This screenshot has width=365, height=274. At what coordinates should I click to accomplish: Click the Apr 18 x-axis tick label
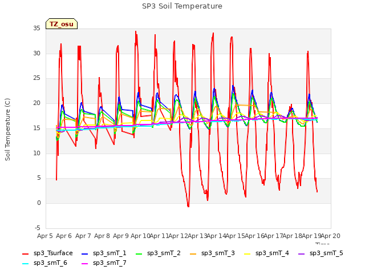click(x=293, y=236)
